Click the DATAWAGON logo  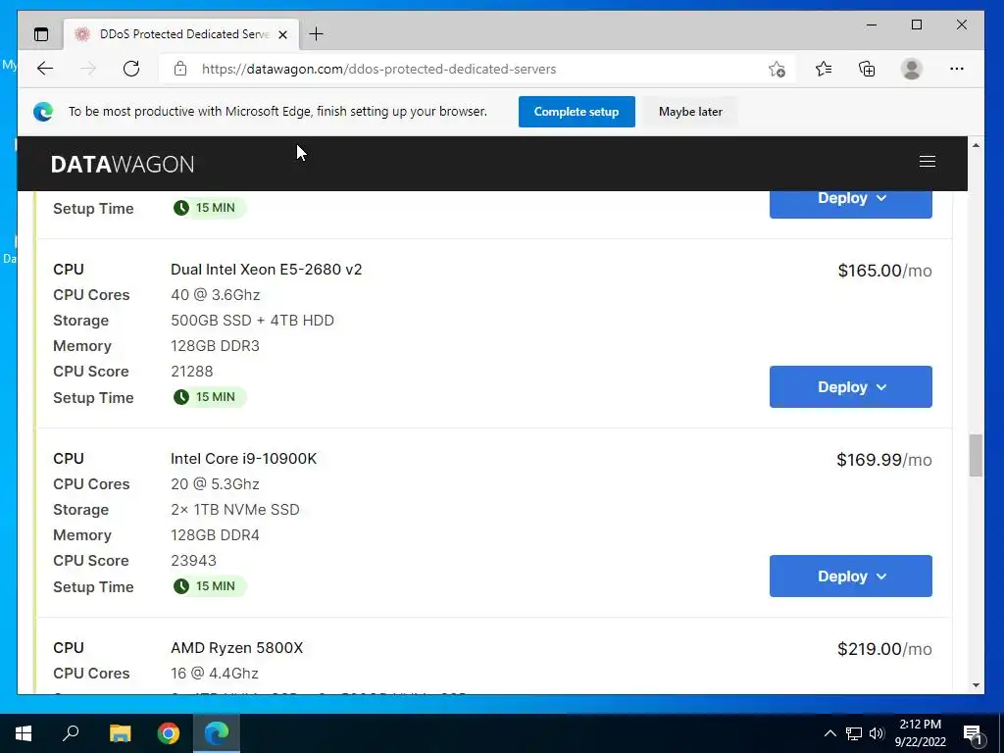(123, 164)
